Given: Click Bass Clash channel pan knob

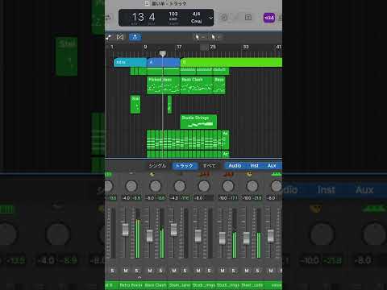Looking at the screenshot, I should (156, 186).
